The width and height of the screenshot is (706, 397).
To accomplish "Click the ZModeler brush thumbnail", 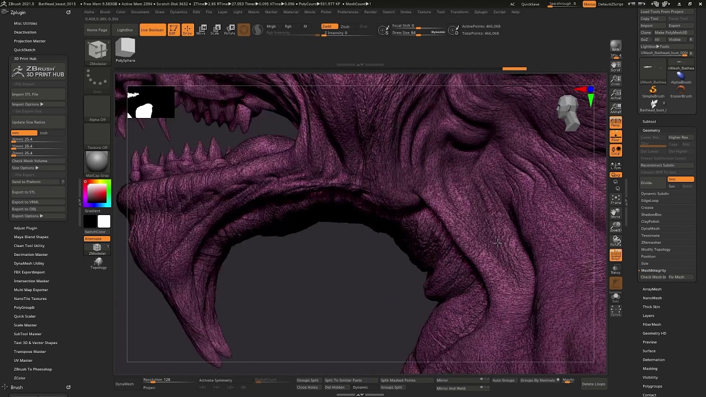I will pyautogui.click(x=98, y=52).
